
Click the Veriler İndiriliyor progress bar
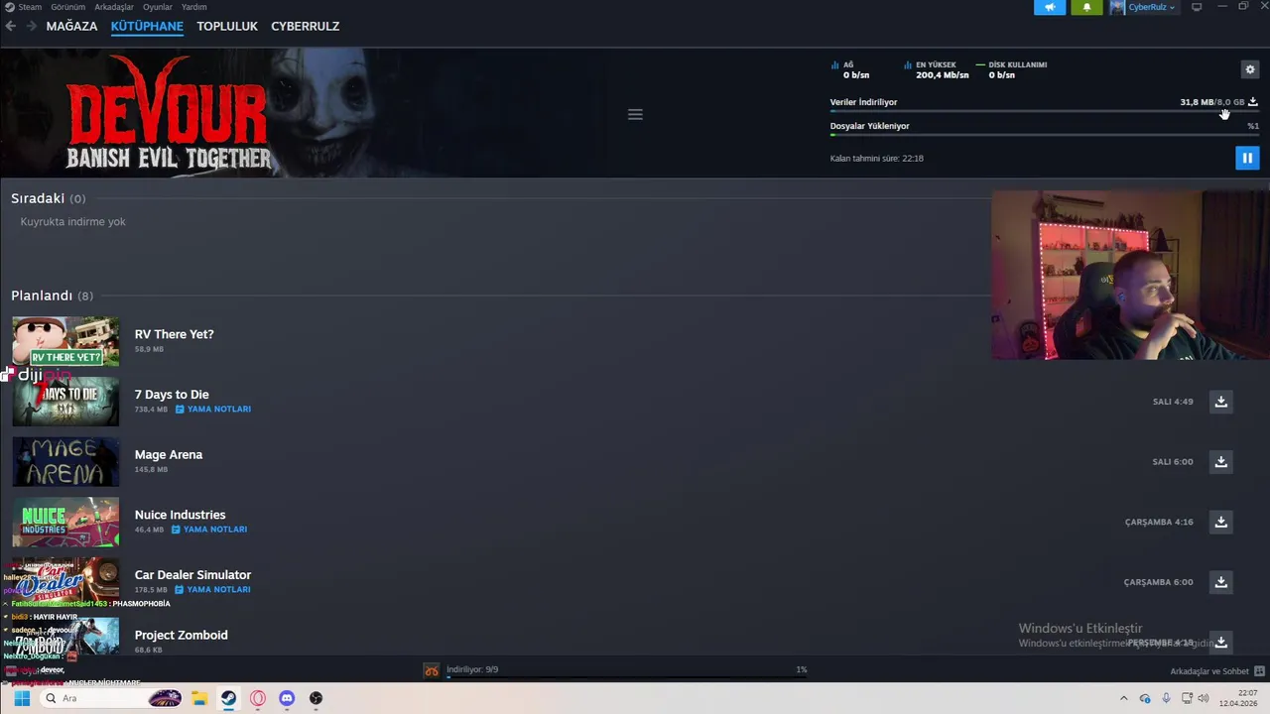click(1045, 111)
